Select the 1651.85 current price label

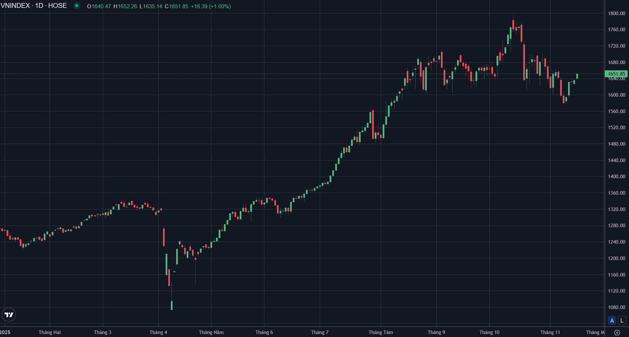click(x=616, y=74)
